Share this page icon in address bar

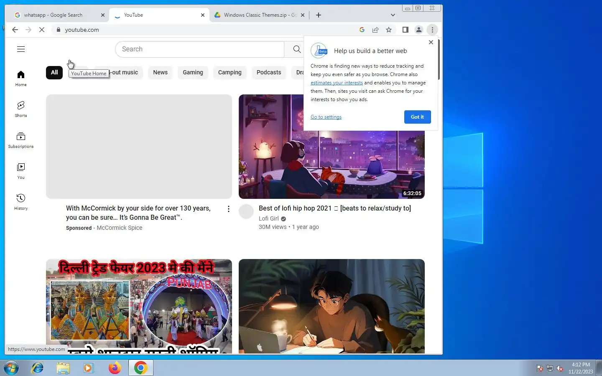tap(375, 30)
